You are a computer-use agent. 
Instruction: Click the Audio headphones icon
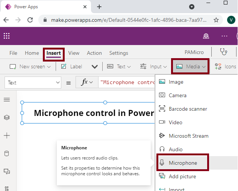pos(162,149)
